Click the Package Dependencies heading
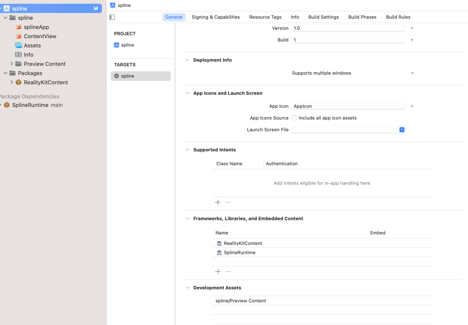This screenshot has height=325, width=468. pyautogui.click(x=30, y=96)
